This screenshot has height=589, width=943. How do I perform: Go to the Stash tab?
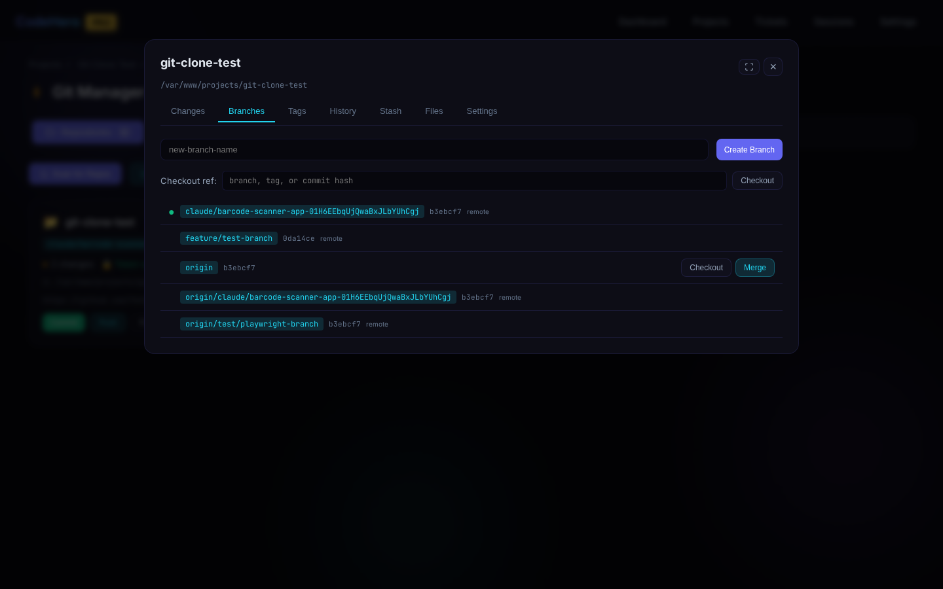point(390,111)
